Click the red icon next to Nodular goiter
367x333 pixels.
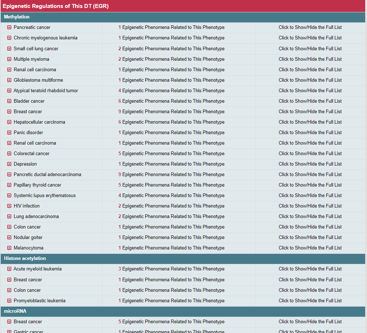click(9, 237)
